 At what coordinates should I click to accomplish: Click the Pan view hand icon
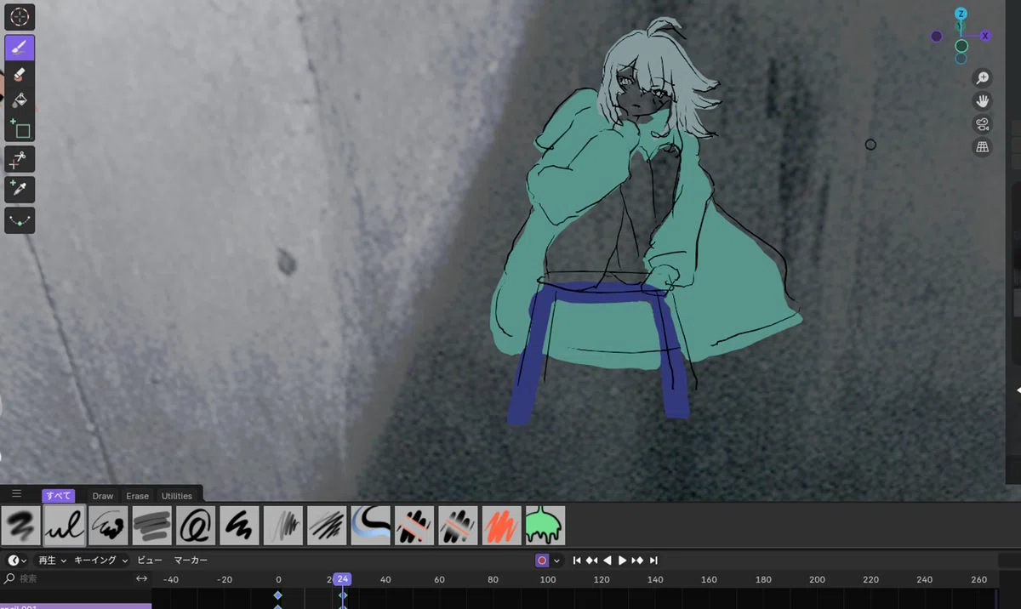pyautogui.click(x=983, y=101)
